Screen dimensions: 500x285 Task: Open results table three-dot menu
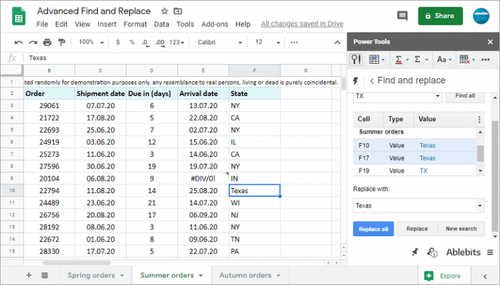point(479,120)
